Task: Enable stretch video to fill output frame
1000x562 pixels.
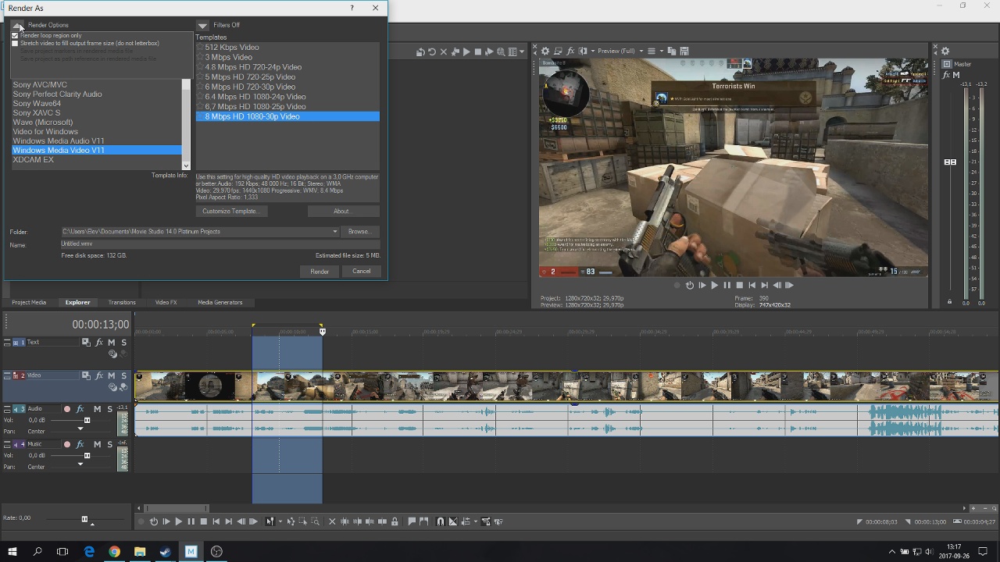Action: tap(15, 44)
